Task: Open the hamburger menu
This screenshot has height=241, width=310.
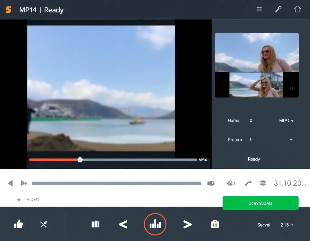Action: point(259,10)
